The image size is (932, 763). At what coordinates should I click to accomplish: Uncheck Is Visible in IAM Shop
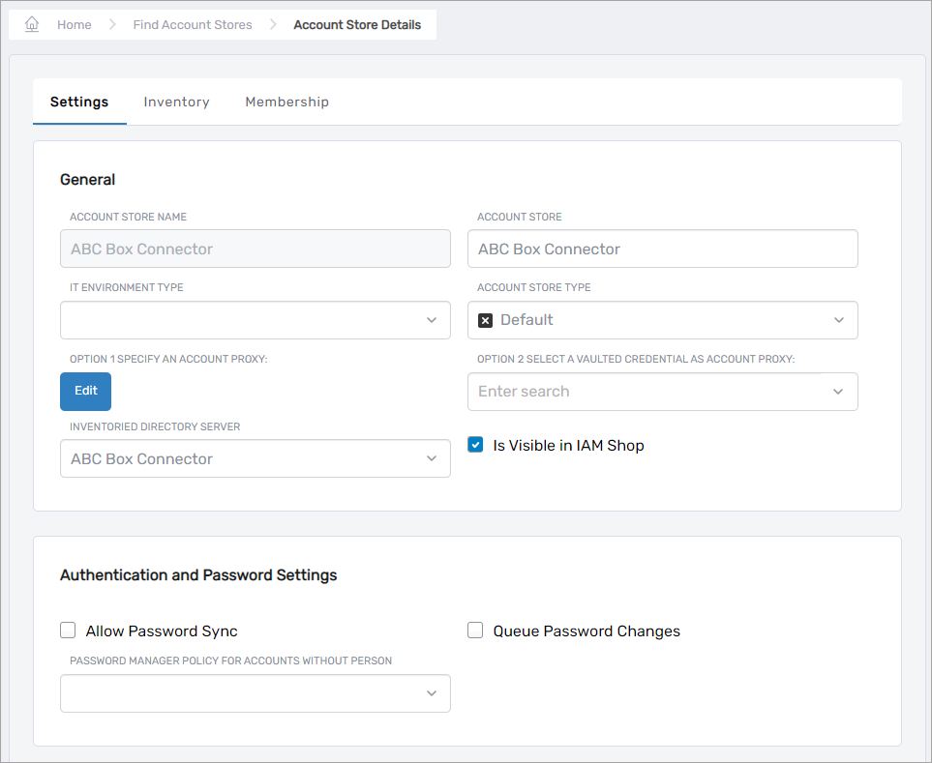click(x=475, y=445)
